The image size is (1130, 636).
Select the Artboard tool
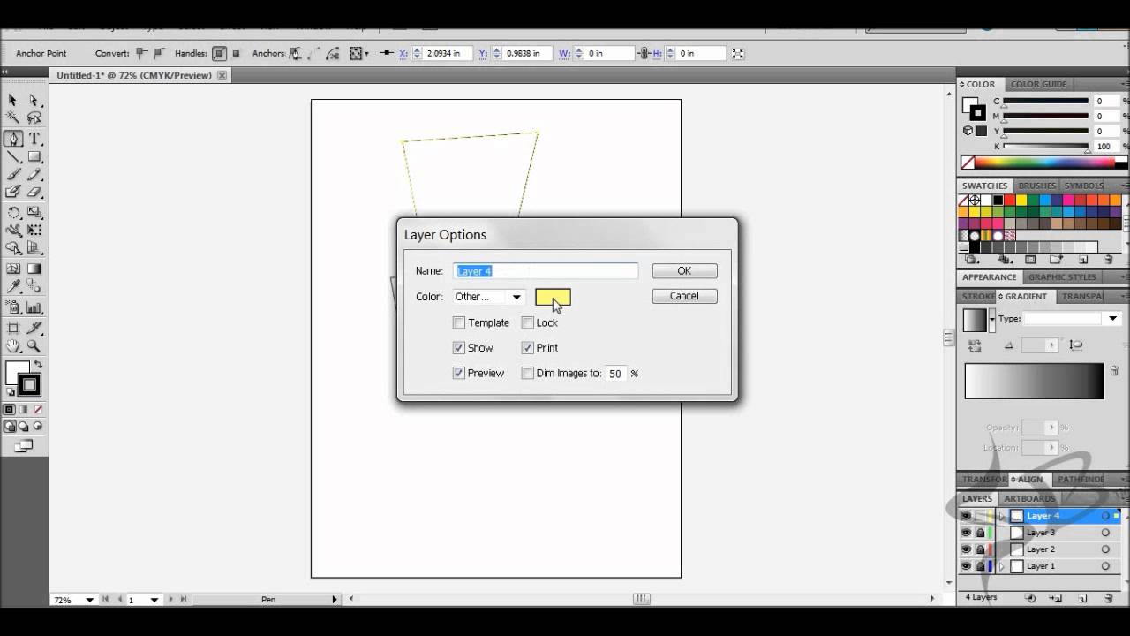coord(13,328)
